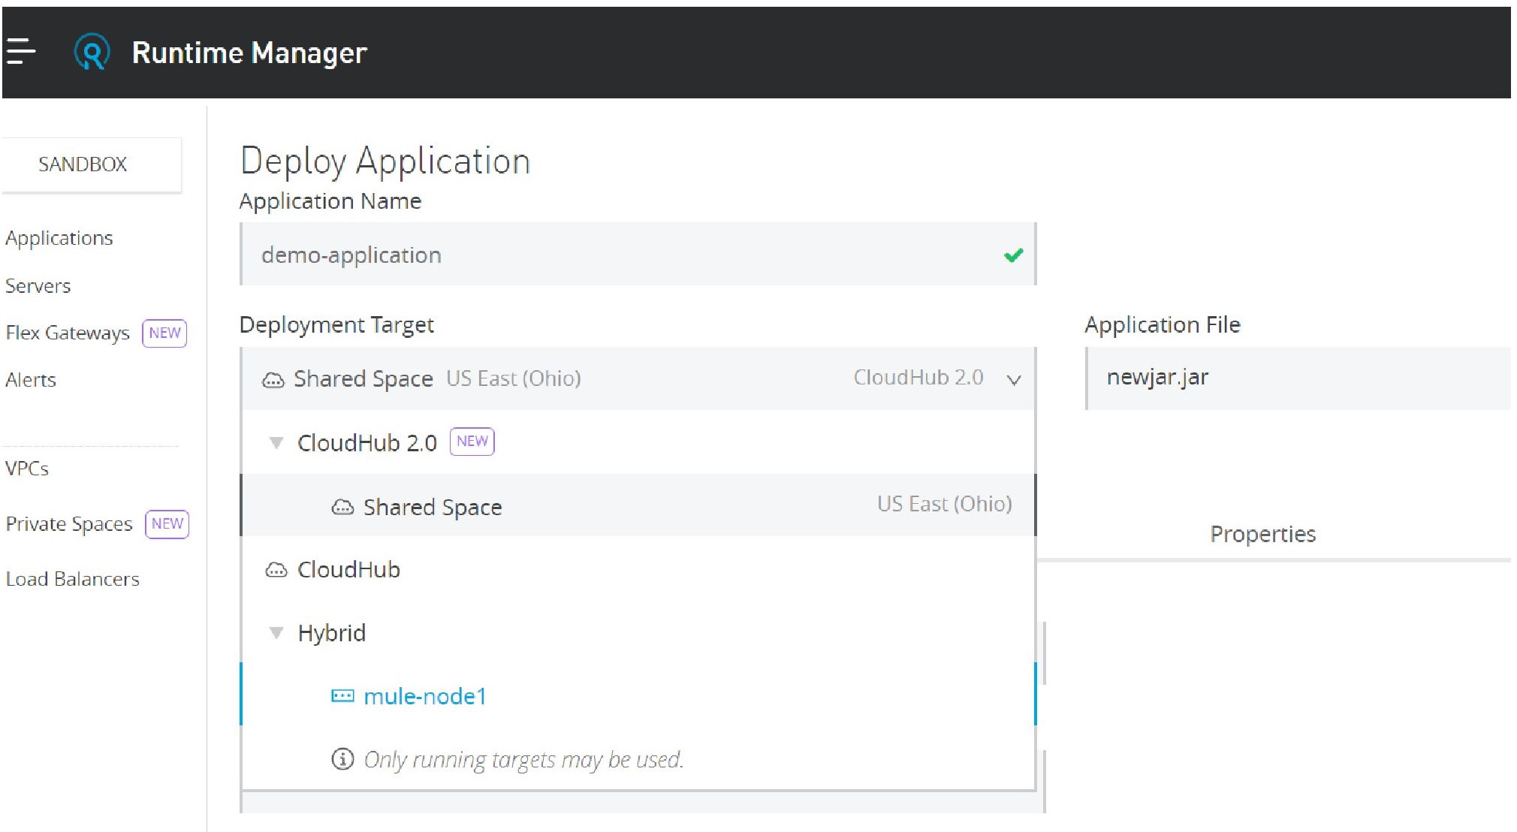Click the Application Name input field
The width and height of the screenshot is (1517, 832).
pos(616,255)
